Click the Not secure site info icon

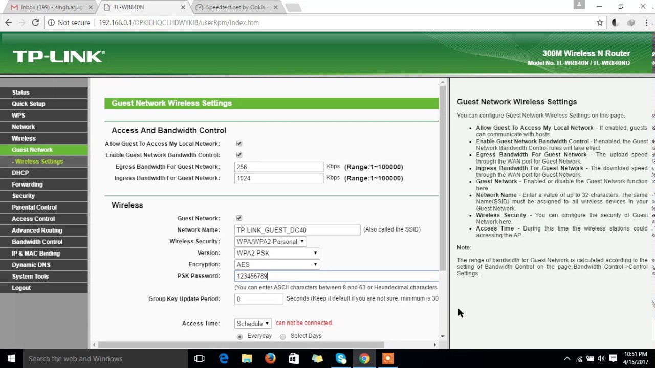[52, 22]
